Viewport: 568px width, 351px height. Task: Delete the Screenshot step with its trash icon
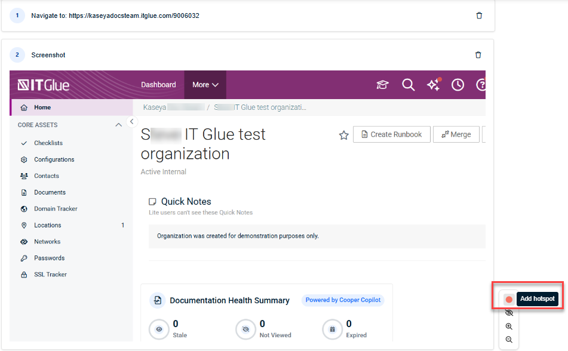478,55
